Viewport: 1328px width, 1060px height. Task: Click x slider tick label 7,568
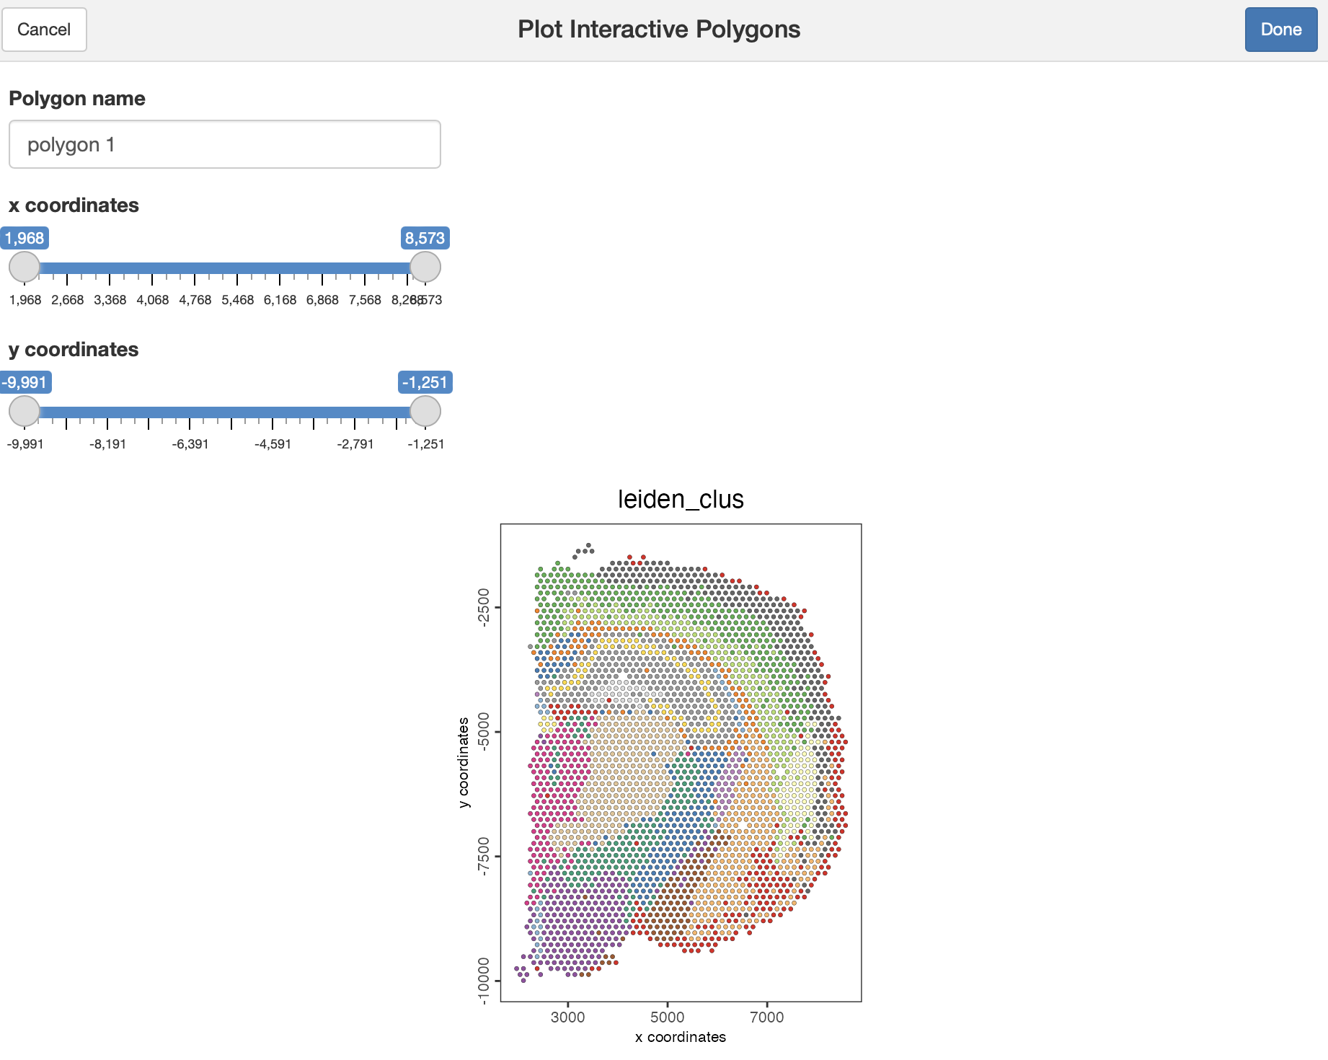click(365, 300)
